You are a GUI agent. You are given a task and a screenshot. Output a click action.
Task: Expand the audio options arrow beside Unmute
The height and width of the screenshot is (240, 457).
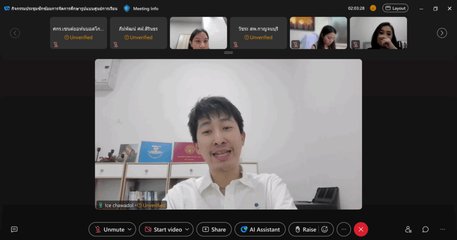(130, 229)
